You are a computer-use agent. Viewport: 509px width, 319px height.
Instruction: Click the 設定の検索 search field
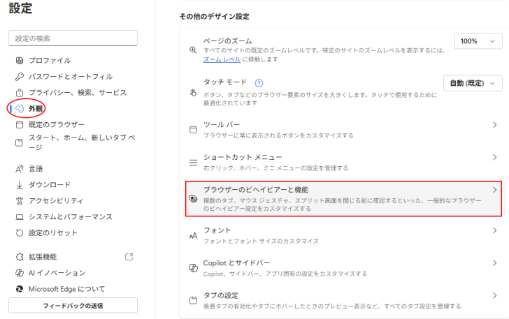coord(73,38)
